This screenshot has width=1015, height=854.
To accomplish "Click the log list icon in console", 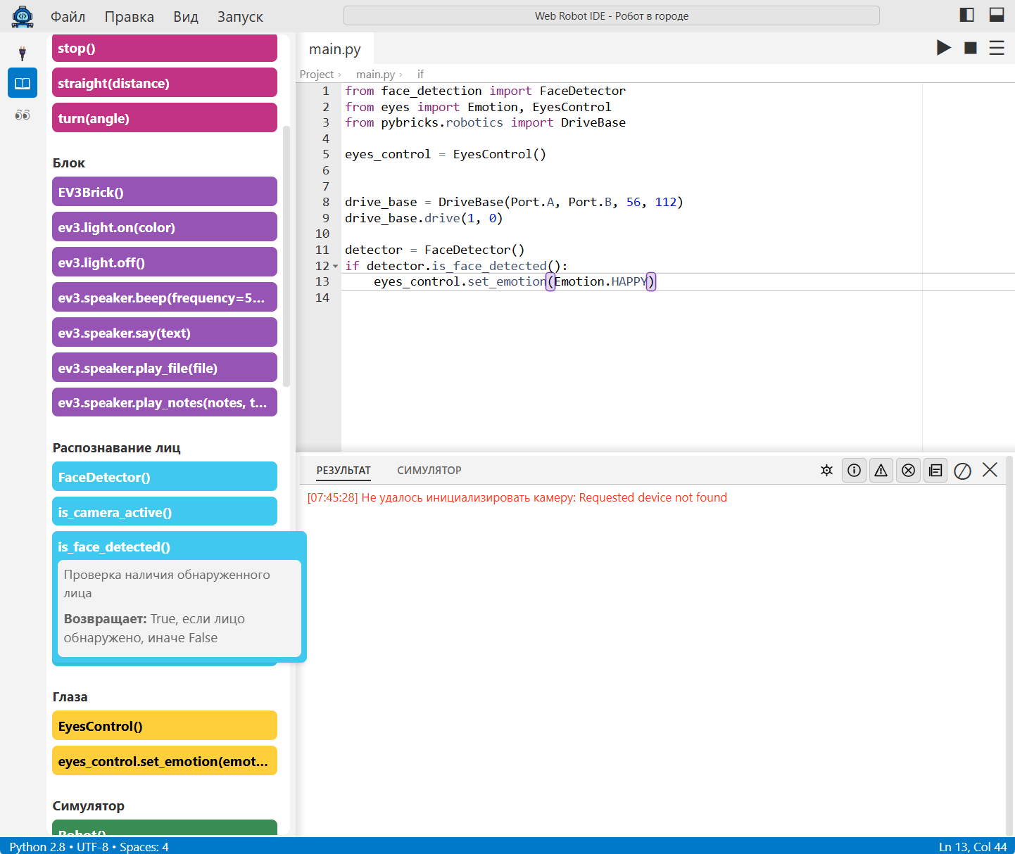I will tap(935, 470).
